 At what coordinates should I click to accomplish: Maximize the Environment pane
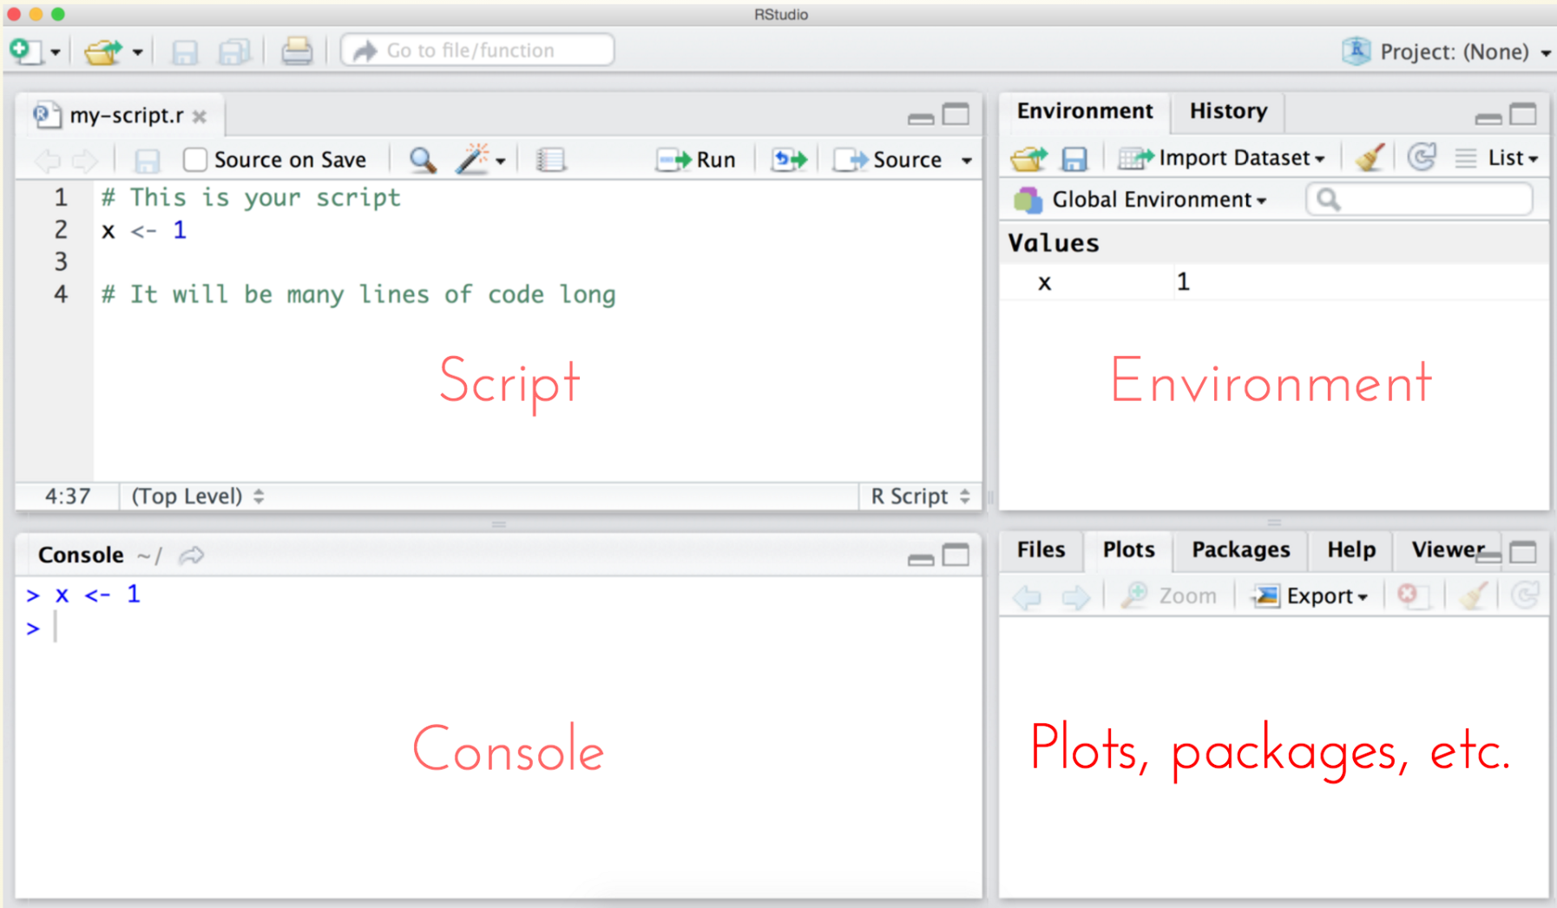coord(1524,115)
